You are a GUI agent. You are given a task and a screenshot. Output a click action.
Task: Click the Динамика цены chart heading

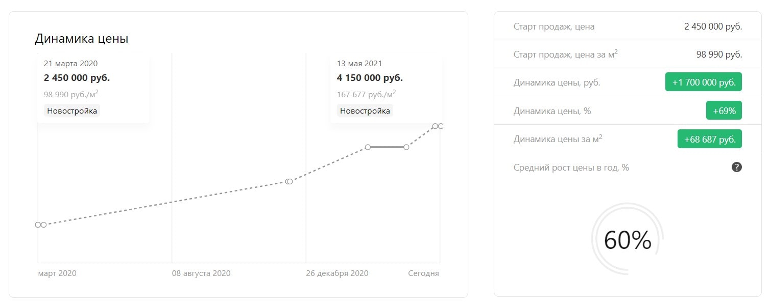[x=81, y=39]
